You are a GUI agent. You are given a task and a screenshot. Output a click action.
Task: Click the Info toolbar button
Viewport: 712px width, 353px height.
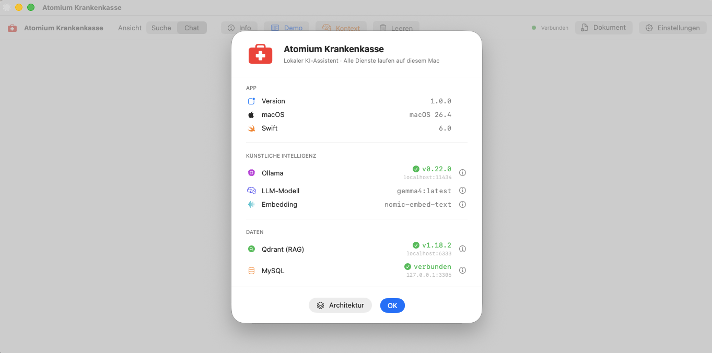click(239, 28)
